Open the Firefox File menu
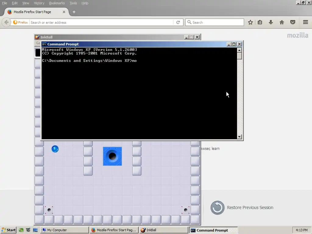The image size is (312, 234). (x=4, y=3)
